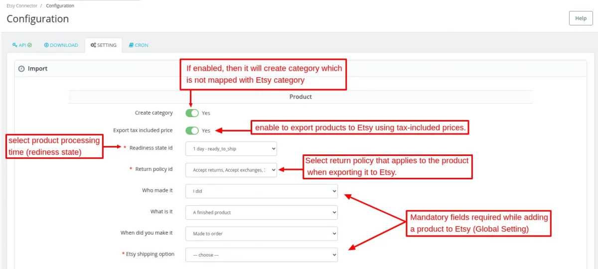Open the Readiness state id dropdown
The height and width of the screenshot is (269, 598).
click(x=231, y=148)
